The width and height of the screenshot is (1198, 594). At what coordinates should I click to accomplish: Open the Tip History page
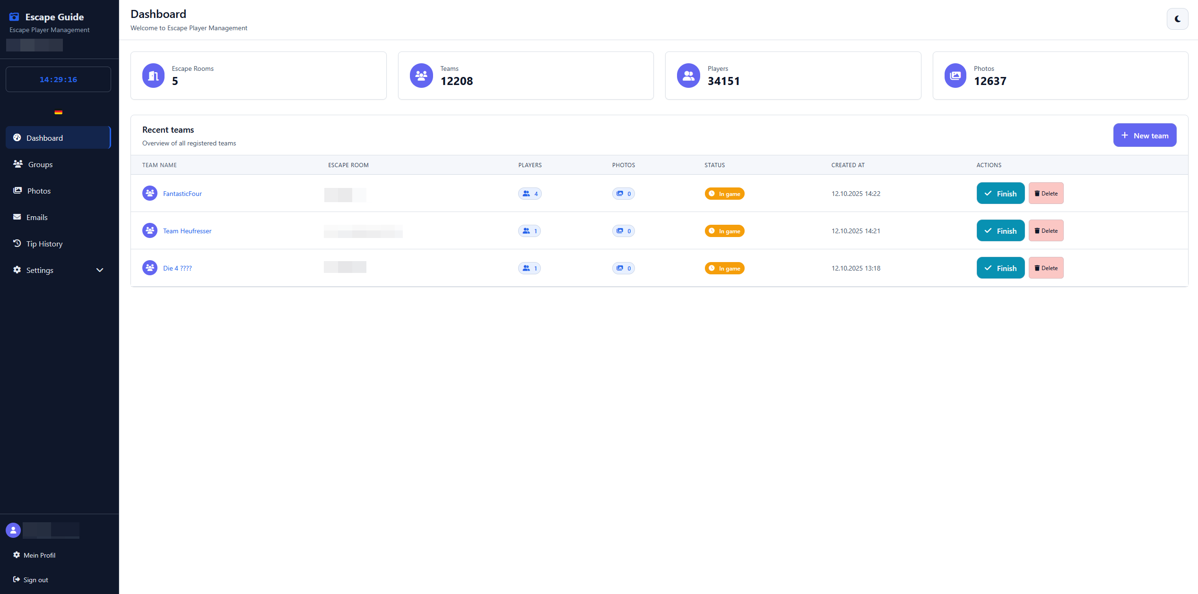(44, 244)
